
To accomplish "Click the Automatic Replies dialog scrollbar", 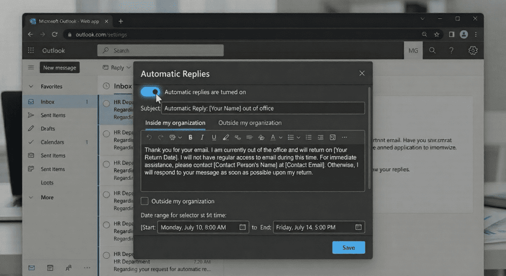I will pos(370,138).
